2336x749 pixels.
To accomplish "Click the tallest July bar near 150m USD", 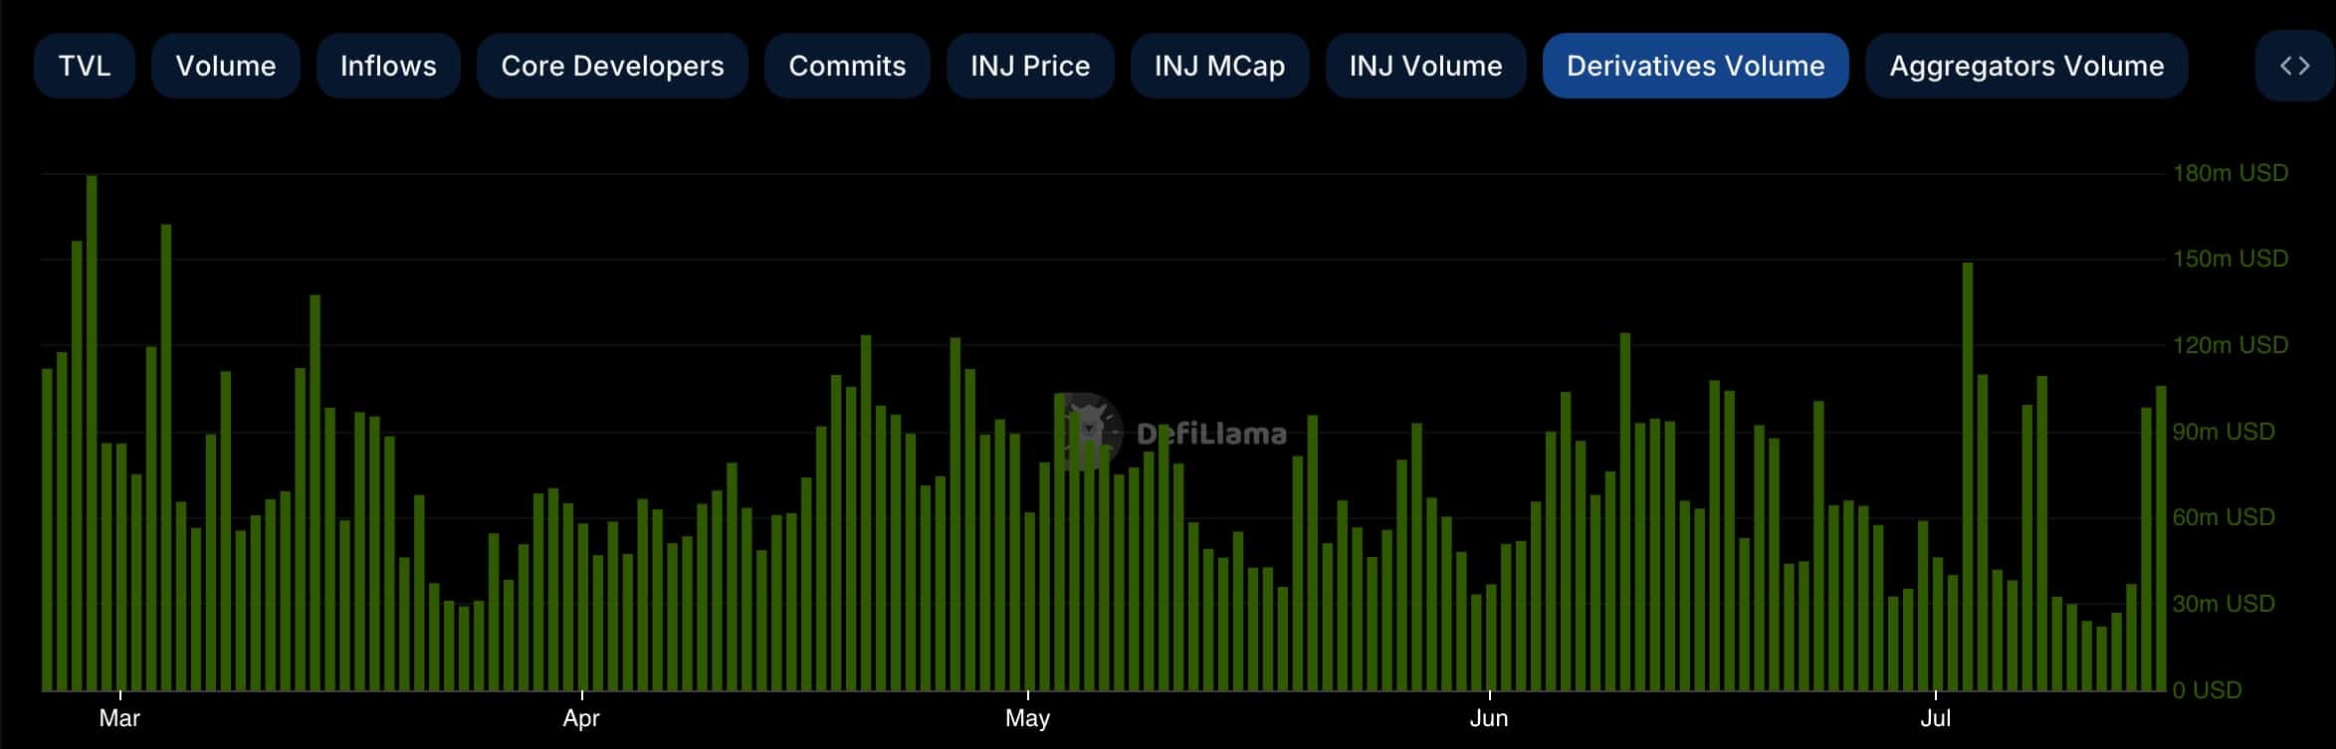I will pyautogui.click(x=1968, y=476).
